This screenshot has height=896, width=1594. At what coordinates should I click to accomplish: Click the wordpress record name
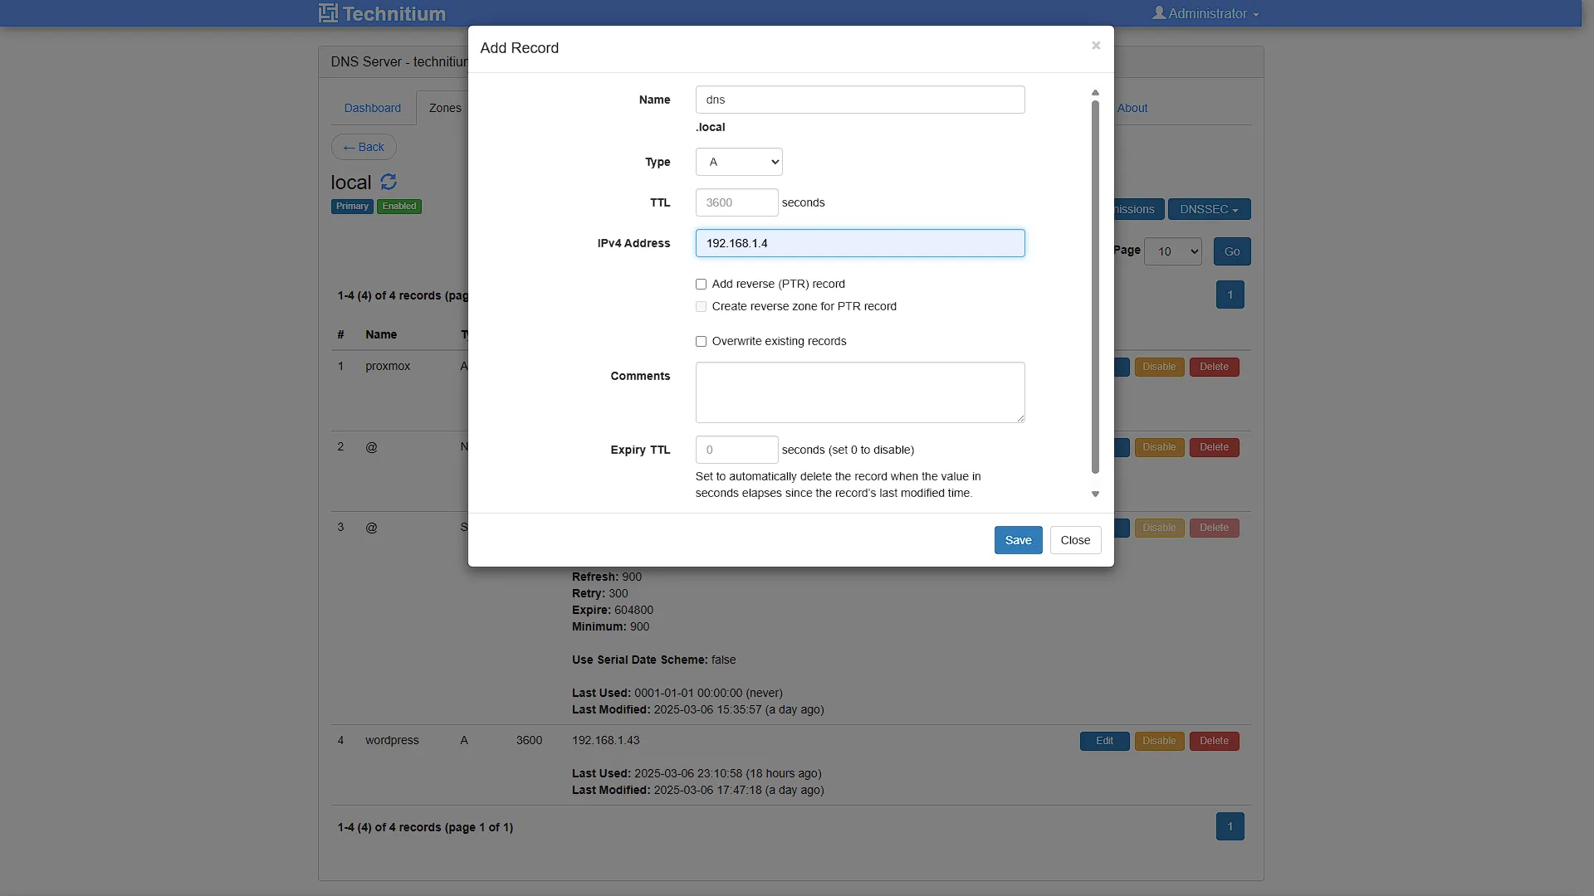pos(392,740)
